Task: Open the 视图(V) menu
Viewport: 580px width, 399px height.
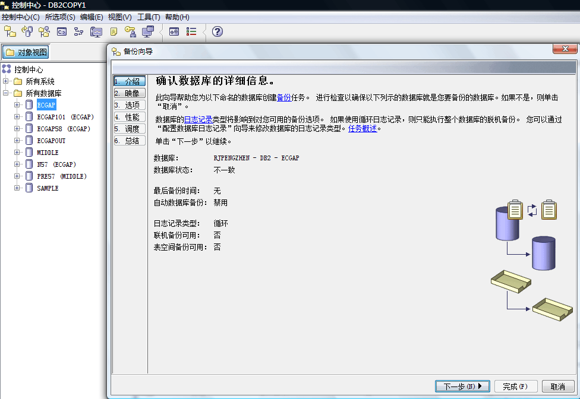Action: click(x=119, y=17)
